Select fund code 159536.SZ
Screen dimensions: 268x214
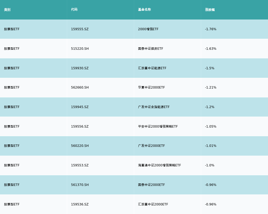[x=80, y=204]
